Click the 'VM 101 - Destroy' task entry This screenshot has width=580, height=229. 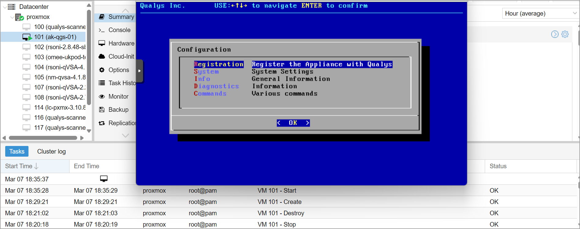(281, 213)
